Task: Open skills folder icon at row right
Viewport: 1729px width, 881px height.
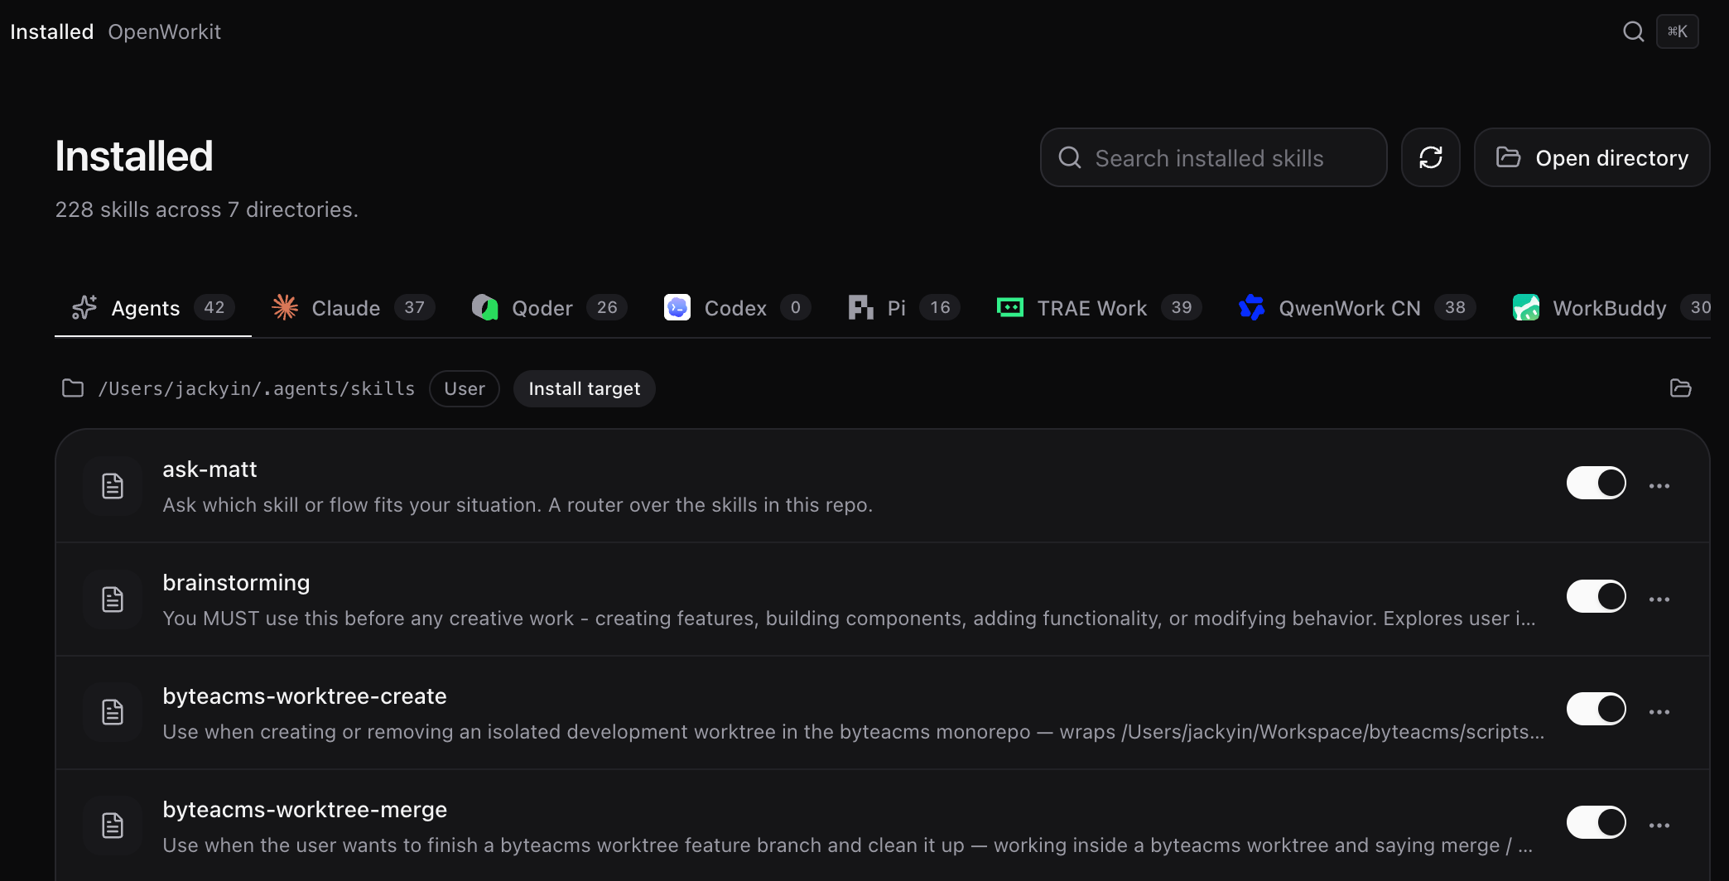Action: [x=1680, y=388]
